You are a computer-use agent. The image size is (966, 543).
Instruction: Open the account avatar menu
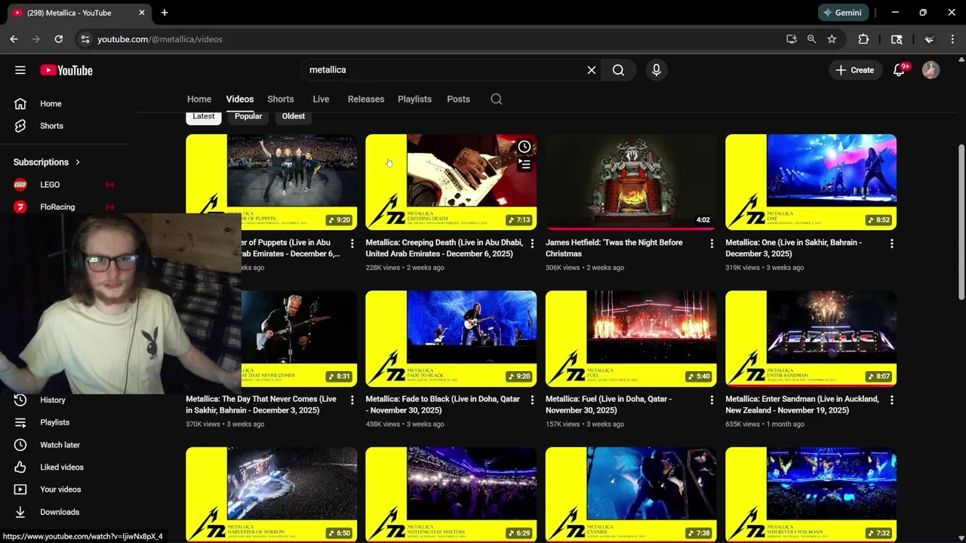coord(931,70)
